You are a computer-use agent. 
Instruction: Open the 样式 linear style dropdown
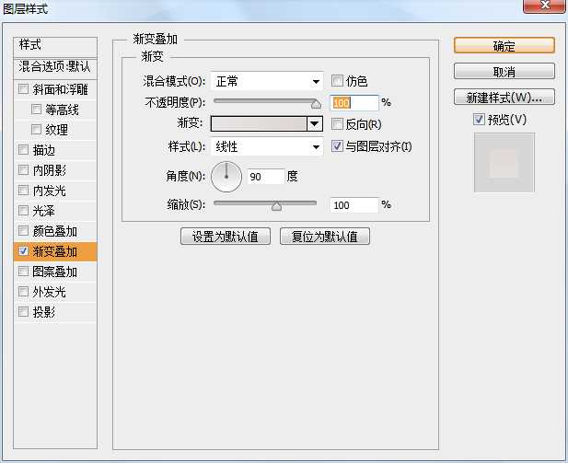click(267, 146)
